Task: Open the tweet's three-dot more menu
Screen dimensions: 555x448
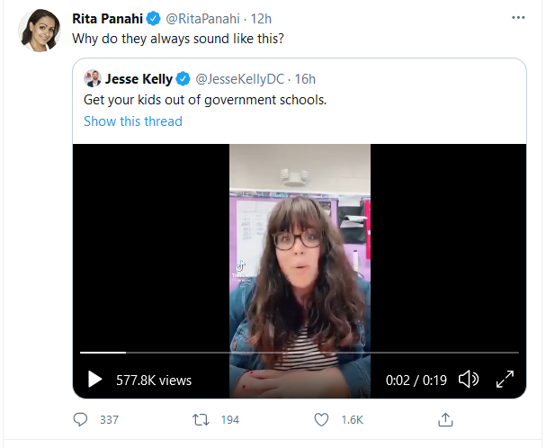Action: 518,17
